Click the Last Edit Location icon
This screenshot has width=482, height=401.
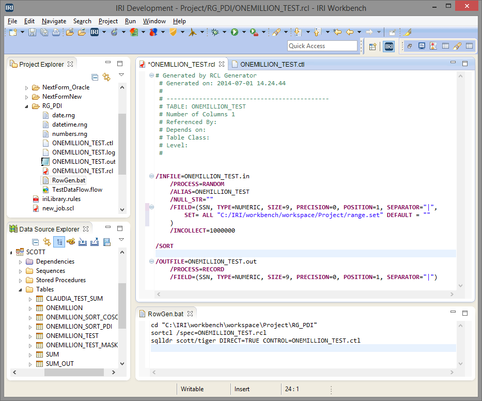tap(337, 32)
